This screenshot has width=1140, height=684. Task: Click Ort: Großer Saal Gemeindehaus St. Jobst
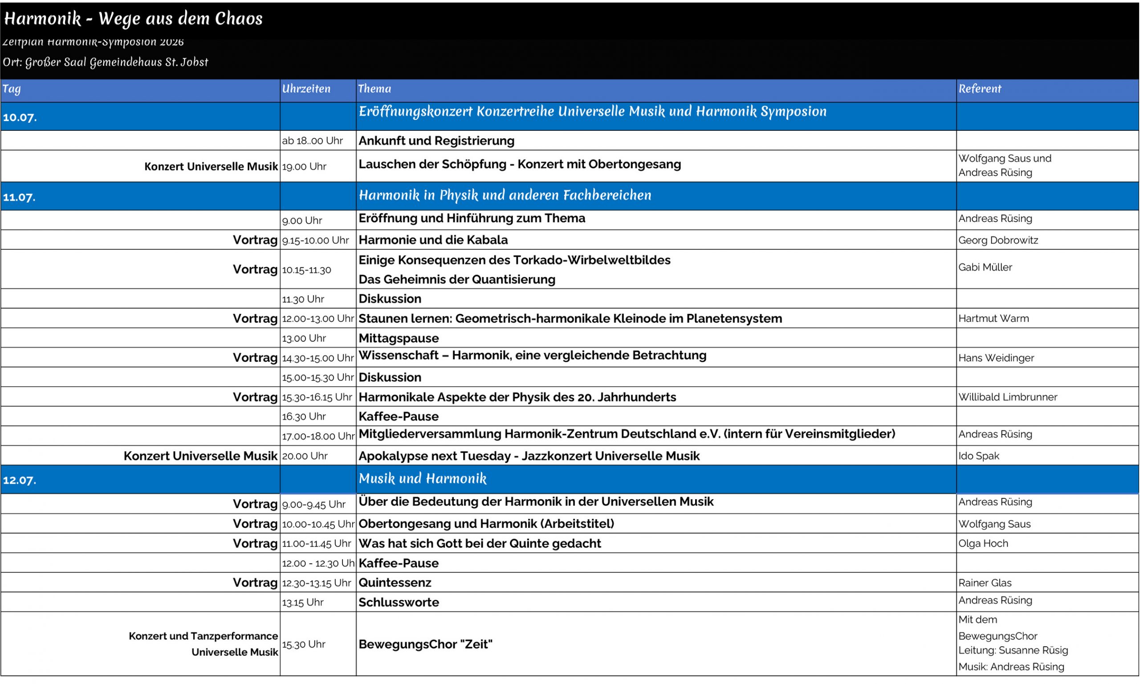pyautogui.click(x=106, y=62)
